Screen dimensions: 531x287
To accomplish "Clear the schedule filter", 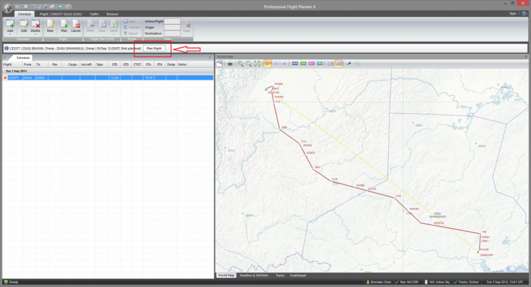I will click(186, 27).
